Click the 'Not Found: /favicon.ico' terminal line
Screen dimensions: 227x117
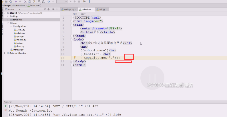(30, 111)
